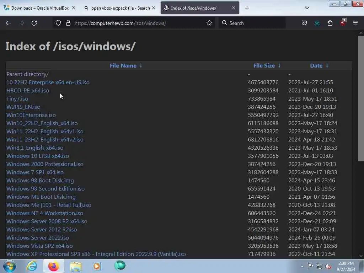Click the network tray icon

pos(320,267)
